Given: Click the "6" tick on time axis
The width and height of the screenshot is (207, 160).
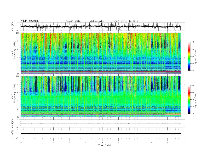Looking at the screenshot, I should tap(118, 142).
